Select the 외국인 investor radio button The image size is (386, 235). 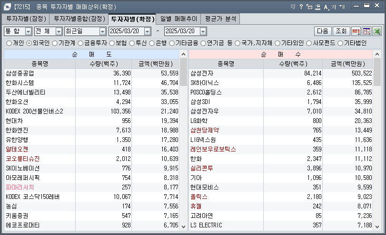click(x=29, y=43)
